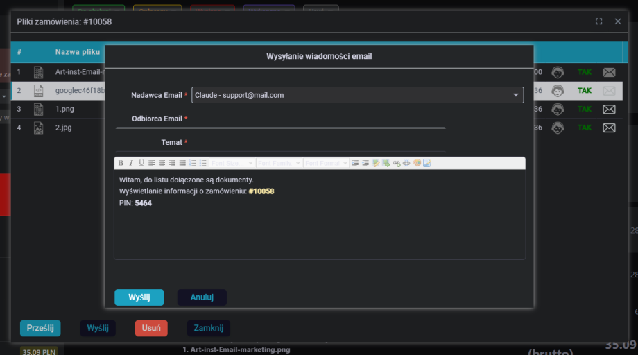Toggle bold formatting in the email editor
Viewport: 638px width, 355px height.
tap(121, 164)
